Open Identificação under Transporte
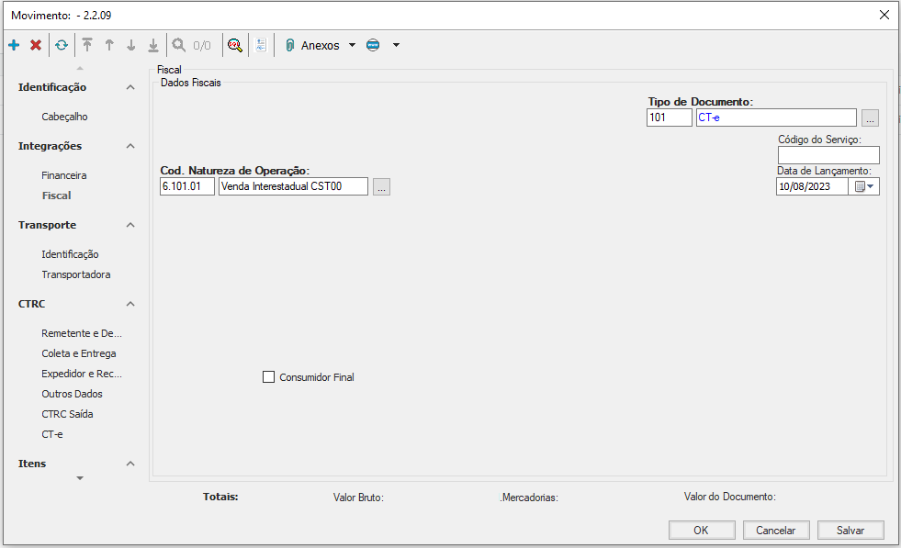Viewport: 901px width, 548px height. [70, 254]
